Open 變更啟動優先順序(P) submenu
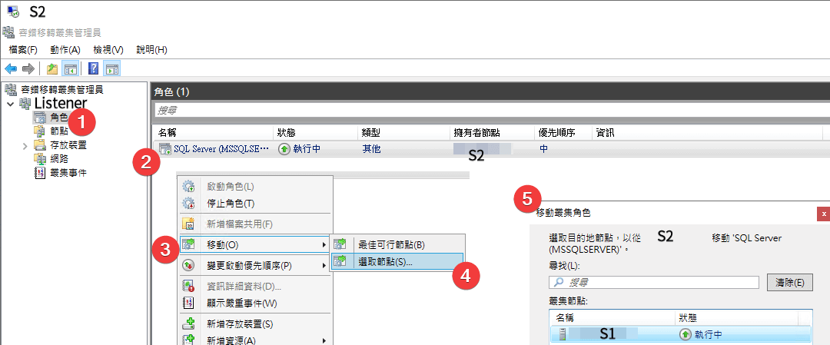Viewport: 830px width, 345px height. 256,265
